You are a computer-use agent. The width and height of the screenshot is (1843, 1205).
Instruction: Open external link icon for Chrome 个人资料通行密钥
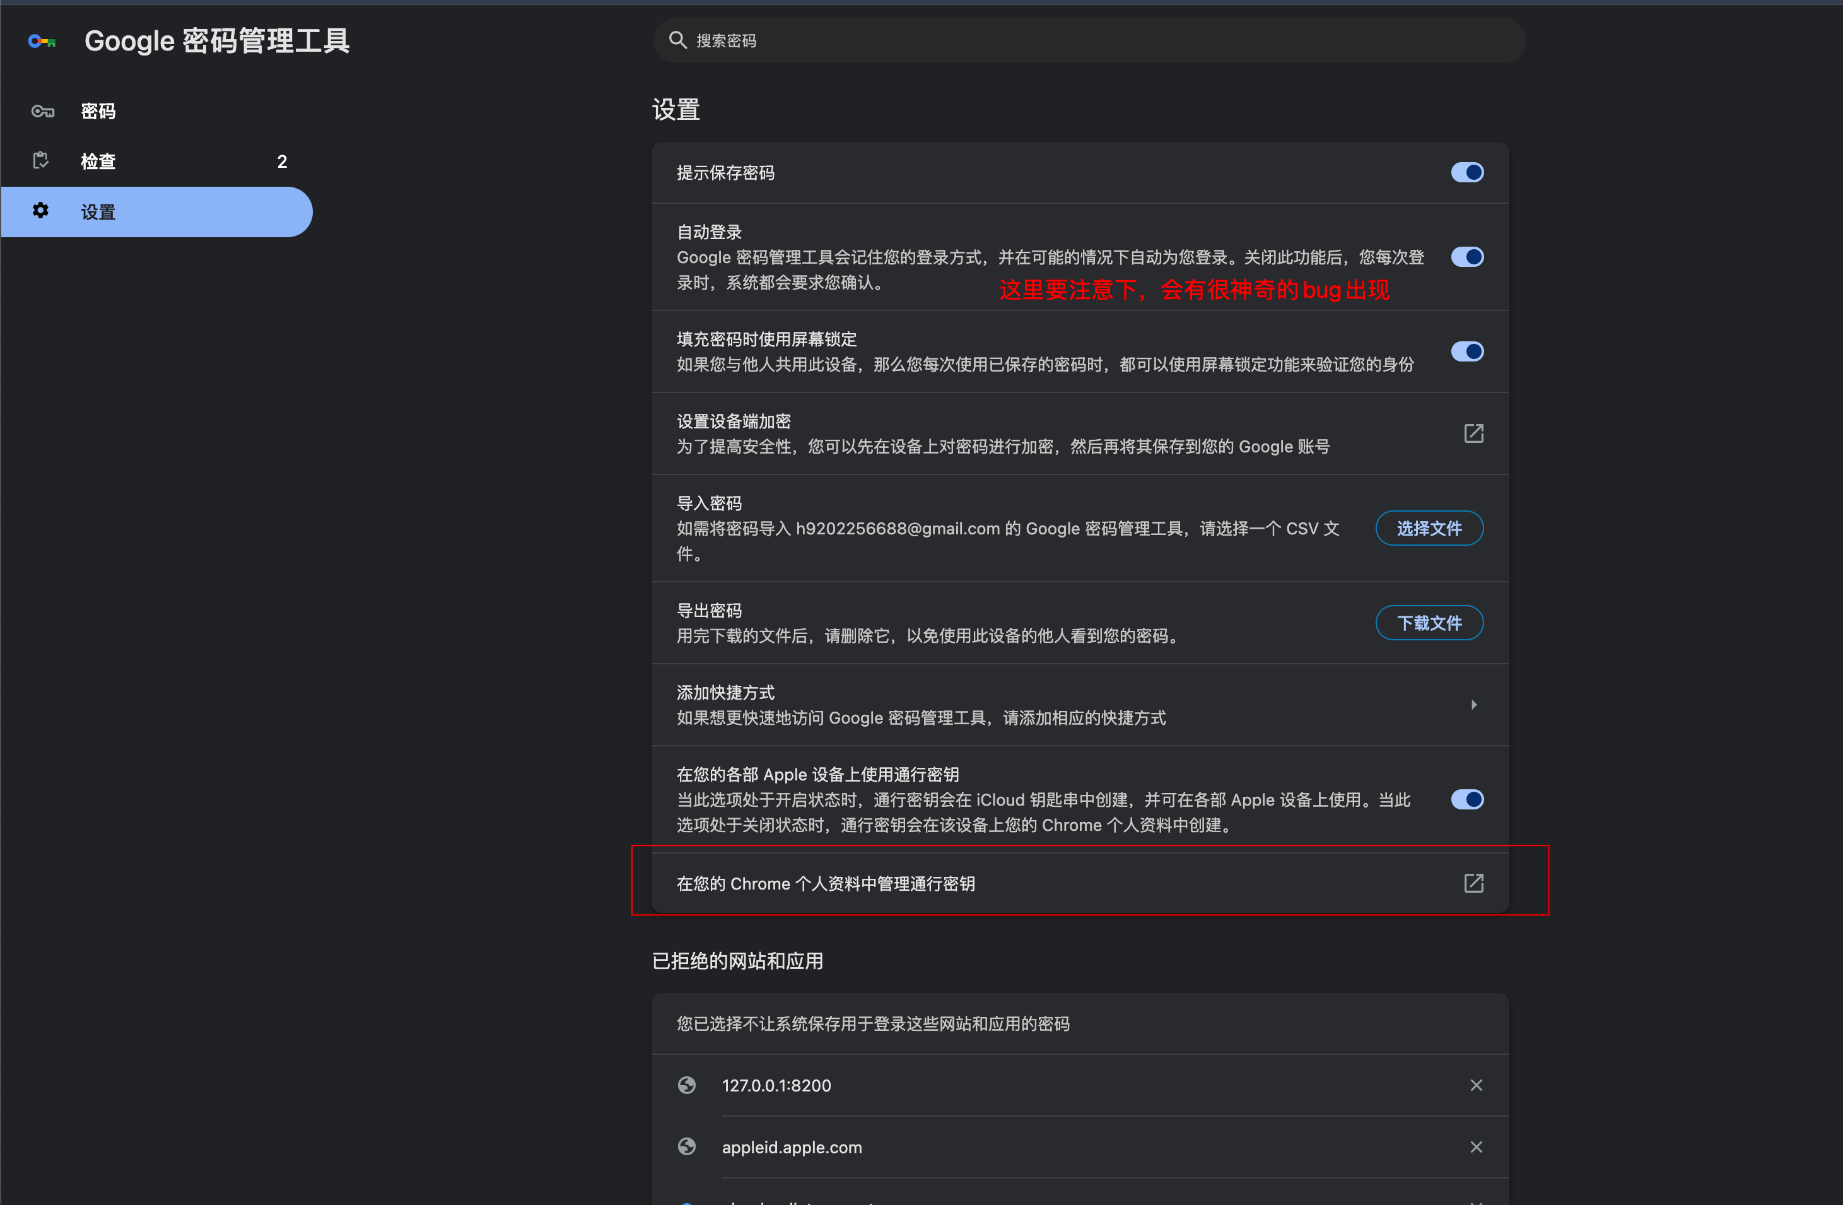point(1473,884)
